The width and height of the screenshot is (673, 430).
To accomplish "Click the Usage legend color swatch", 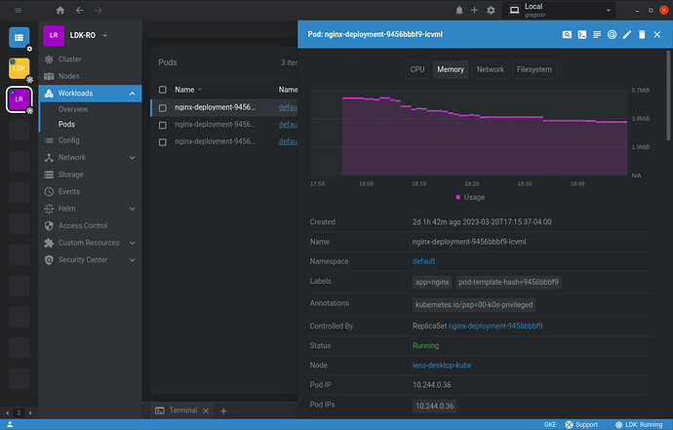I will click(458, 196).
